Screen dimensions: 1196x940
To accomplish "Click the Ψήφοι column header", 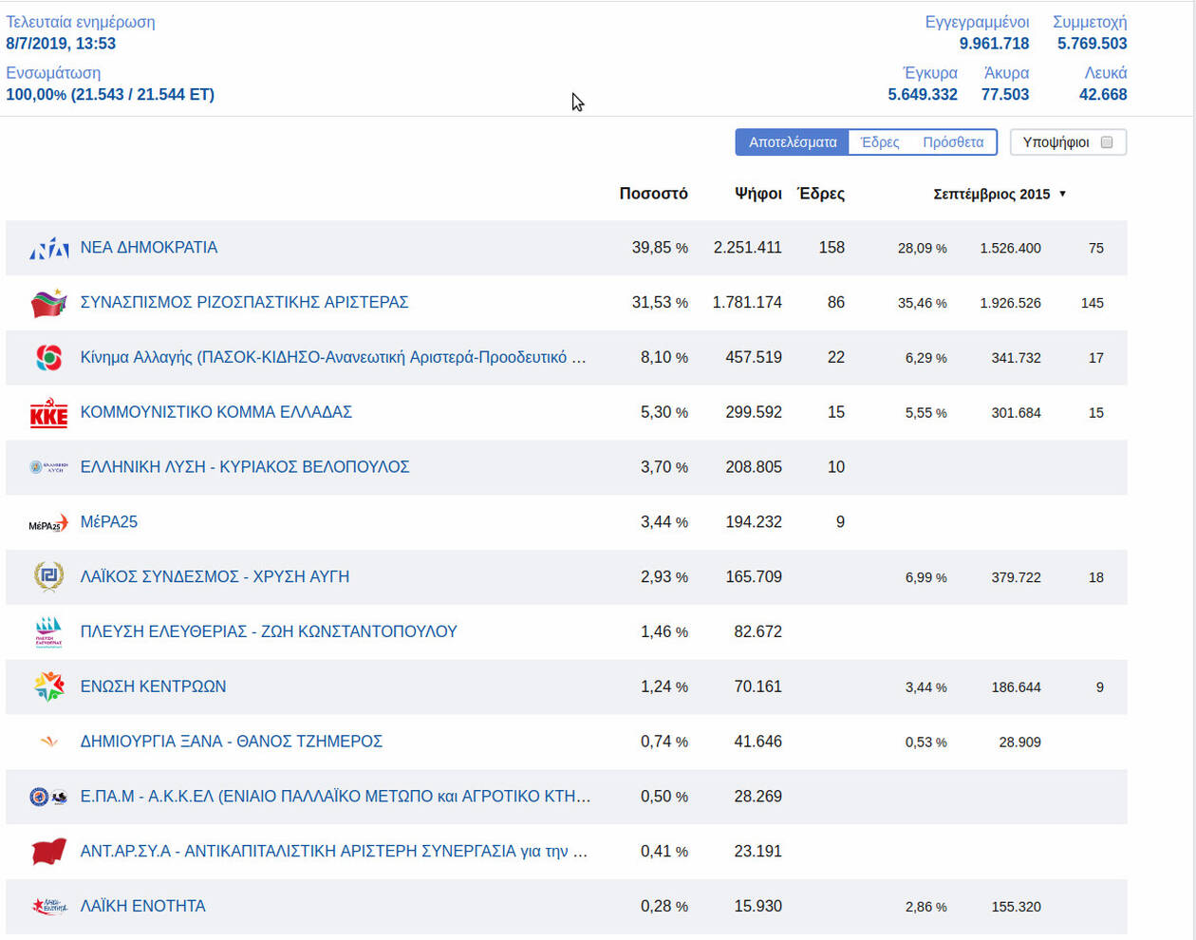I will click(757, 194).
